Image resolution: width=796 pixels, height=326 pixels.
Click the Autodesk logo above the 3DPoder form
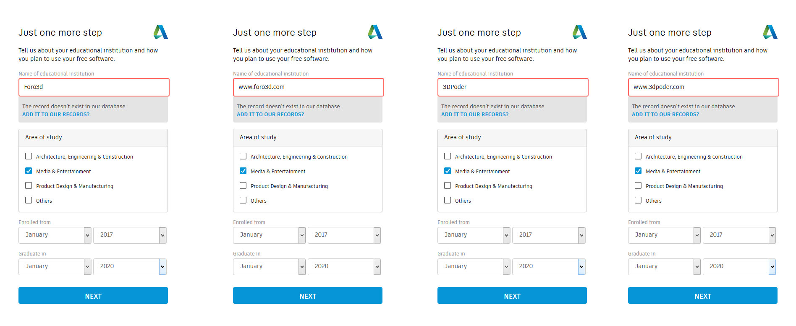580,32
